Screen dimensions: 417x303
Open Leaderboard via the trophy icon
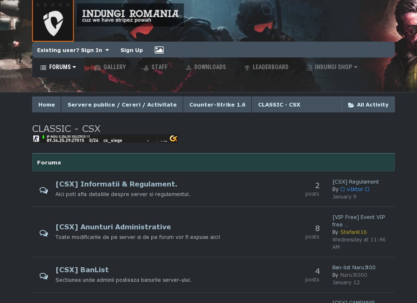[x=247, y=67]
